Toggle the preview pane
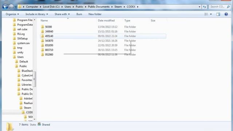 (x=218, y=14)
